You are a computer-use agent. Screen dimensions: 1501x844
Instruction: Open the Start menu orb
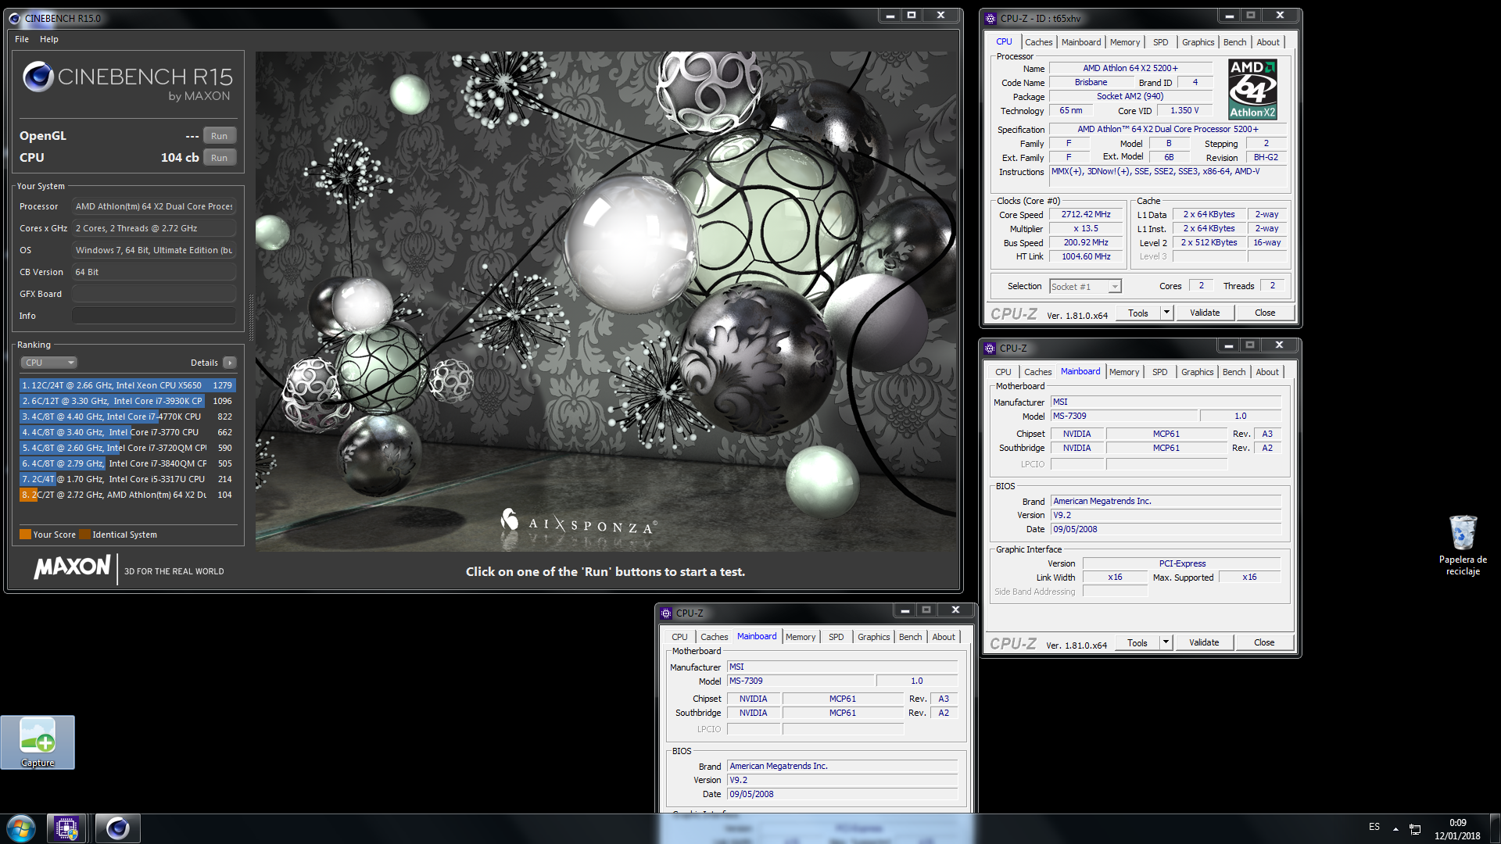point(21,828)
